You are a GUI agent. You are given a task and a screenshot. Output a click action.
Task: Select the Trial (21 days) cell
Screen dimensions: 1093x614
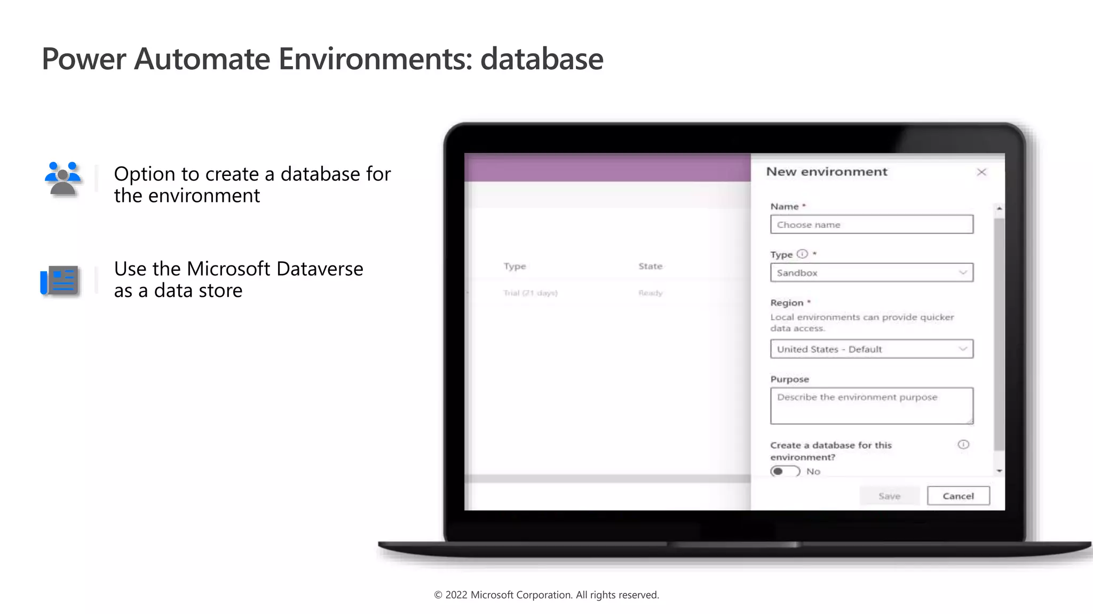(x=530, y=293)
